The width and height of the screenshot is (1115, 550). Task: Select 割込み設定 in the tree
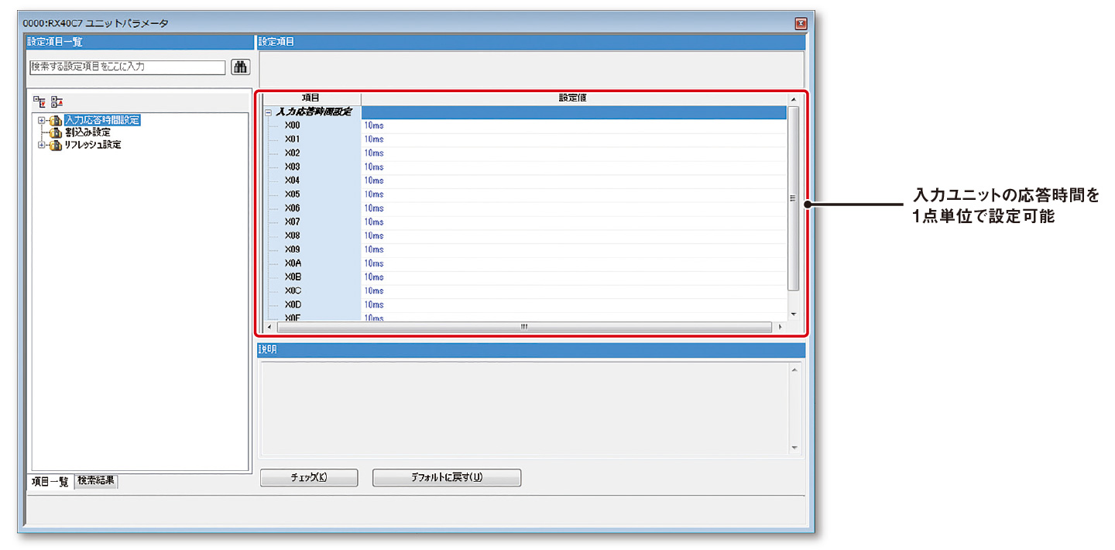(x=87, y=132)
